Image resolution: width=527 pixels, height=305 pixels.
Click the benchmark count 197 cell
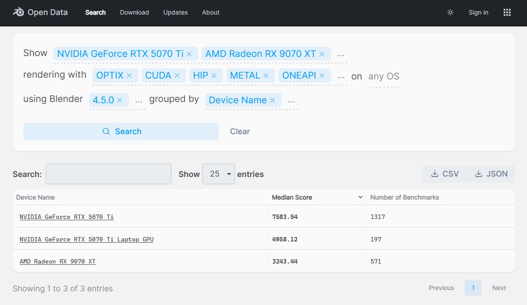(x=376, y=239)
